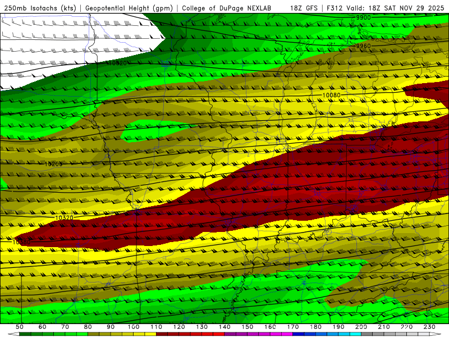Click the "18Z GFS" model run label
This screenshot has width=449, height=337.
click(304, 8)
